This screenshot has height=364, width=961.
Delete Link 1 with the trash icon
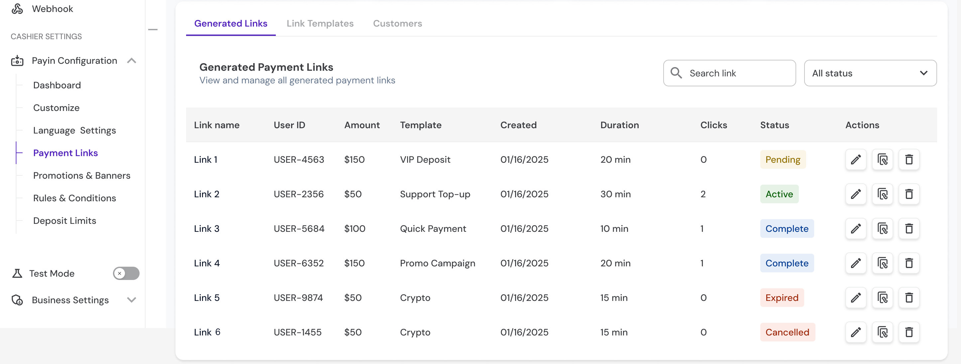tap(909, 160)
